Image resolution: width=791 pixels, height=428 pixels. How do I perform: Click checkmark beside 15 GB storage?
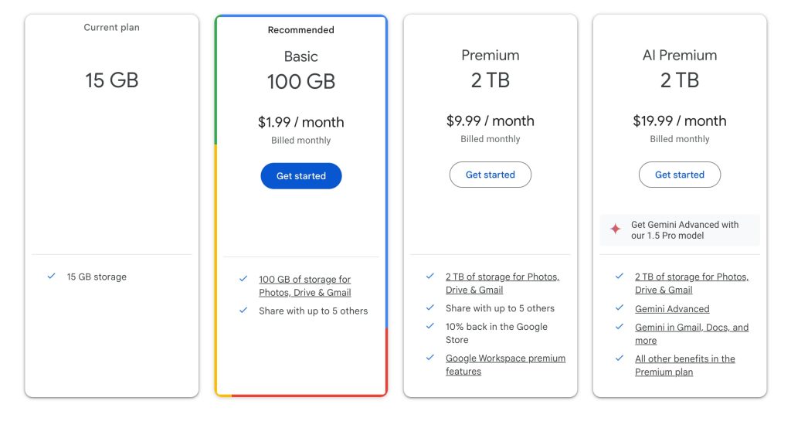coord(51,277)
